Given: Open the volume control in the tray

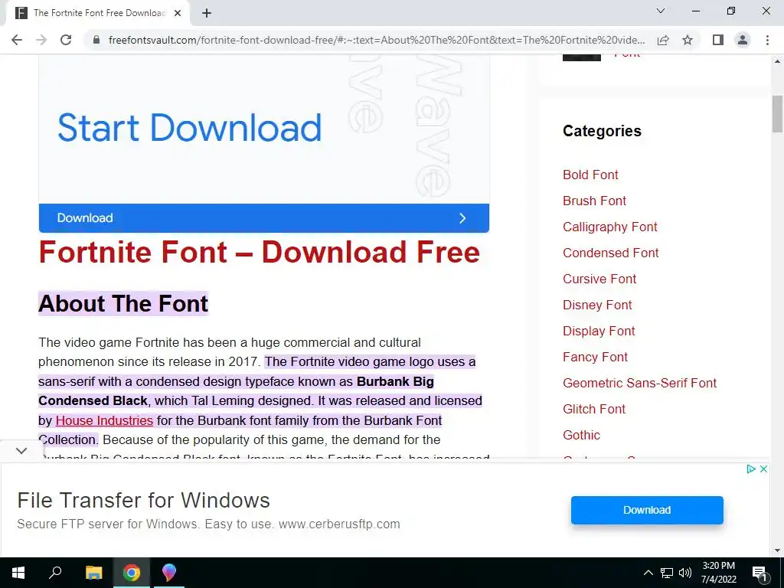Looking at the screenshot, I should coord(685,573).
